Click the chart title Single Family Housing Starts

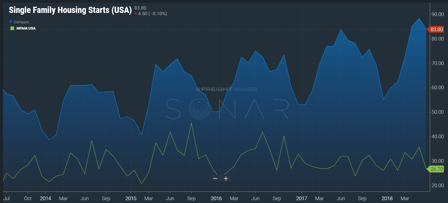coord(70,10)
